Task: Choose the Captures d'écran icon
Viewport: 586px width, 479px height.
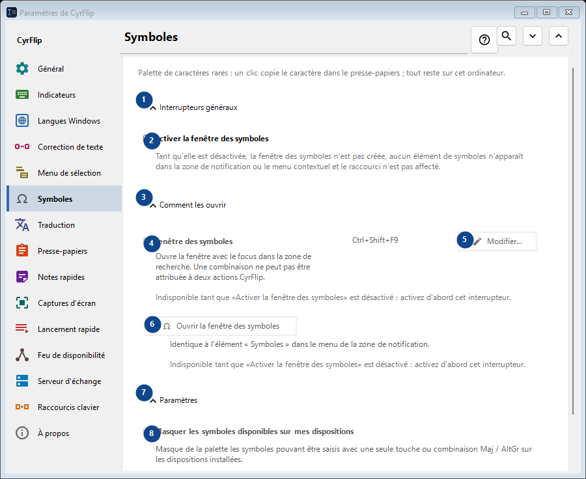Action: coord(22,303)
